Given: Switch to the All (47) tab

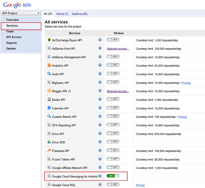Looking at the screenshot, I should (48, 14).
